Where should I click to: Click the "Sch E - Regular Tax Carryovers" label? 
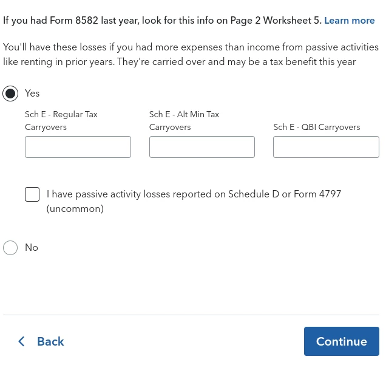coord(61,121)
